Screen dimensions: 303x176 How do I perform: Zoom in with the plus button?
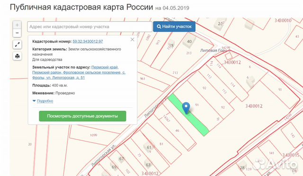click(17, 25)
